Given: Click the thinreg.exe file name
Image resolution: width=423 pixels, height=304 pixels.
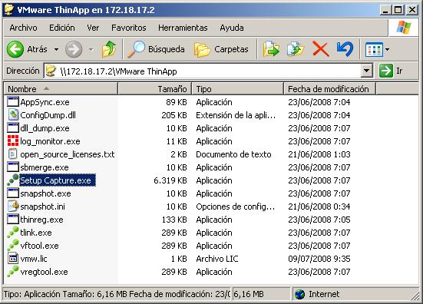Looking at the screenshot, I should [x=41, y=220].
